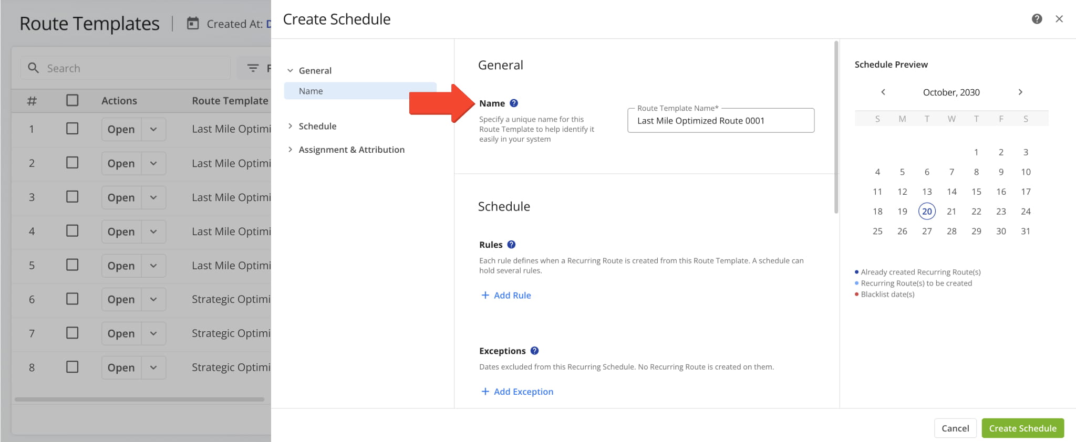The image size is (1076, 442).
Task: Click the plus icon for Add Exception
Action: [485, 392]
